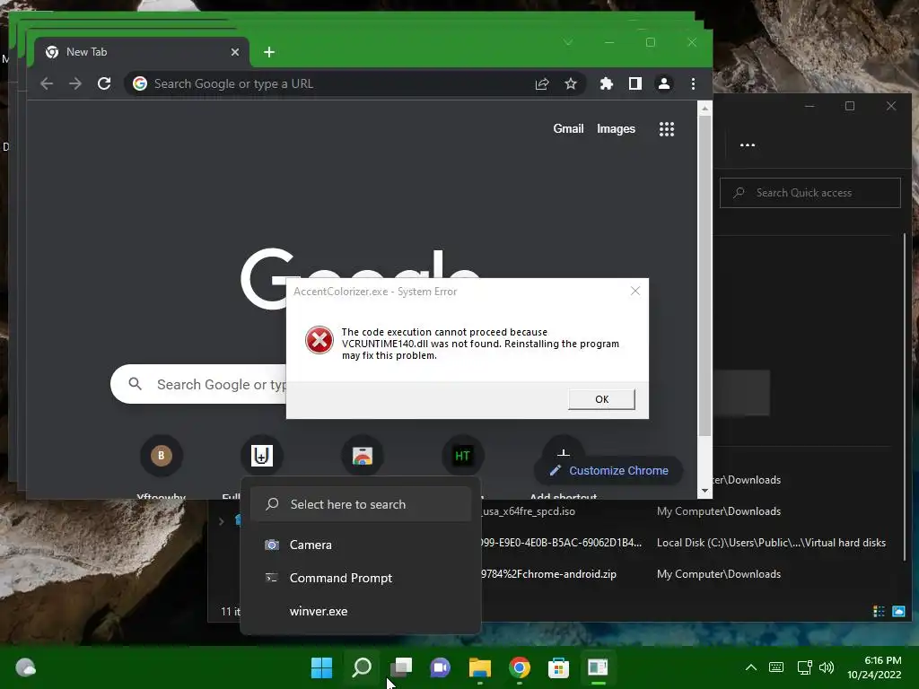Click the Virtual hard disks location text
The width and height of the screenshot is (919, 689).
pyautogui.click(x=771, y=543)
